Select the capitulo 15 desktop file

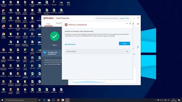coord(11,50)
